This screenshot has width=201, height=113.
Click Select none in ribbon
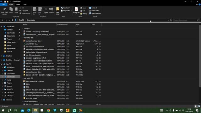click(94, 11)
